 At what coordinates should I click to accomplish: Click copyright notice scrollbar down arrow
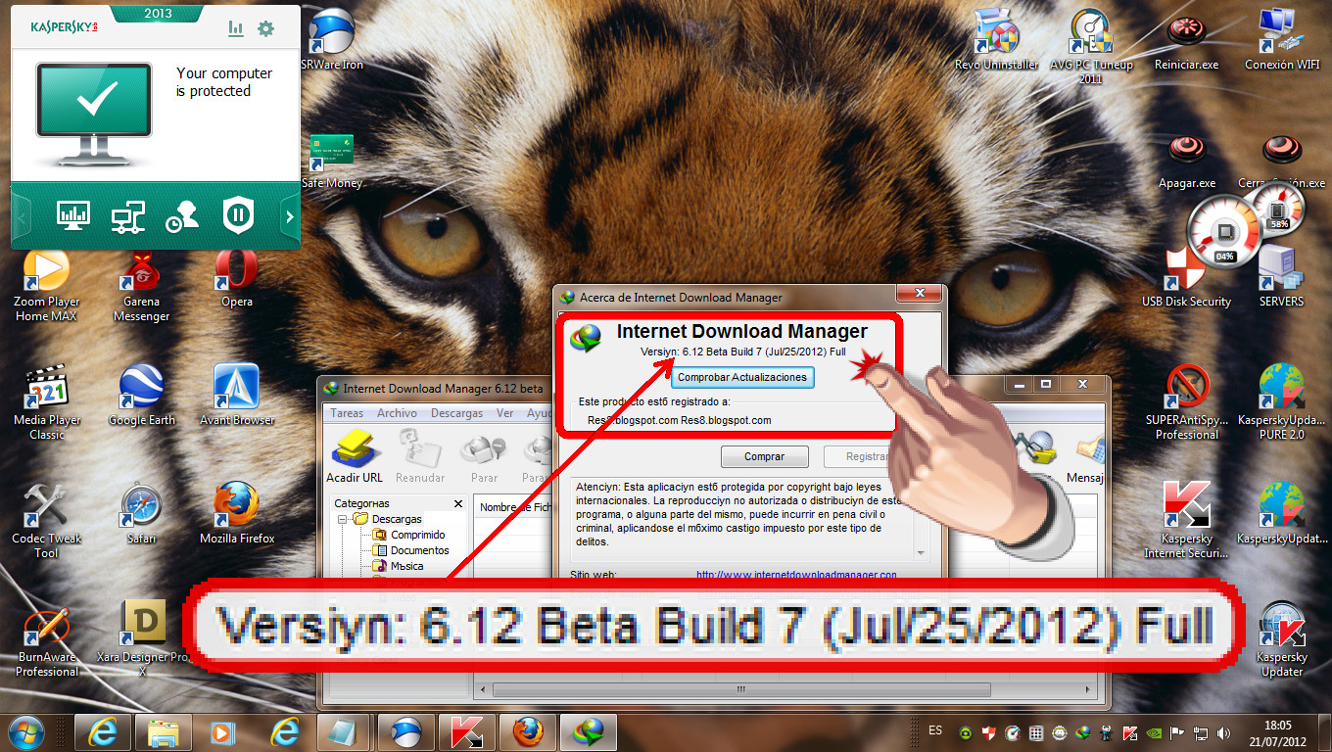pos(920,553)
